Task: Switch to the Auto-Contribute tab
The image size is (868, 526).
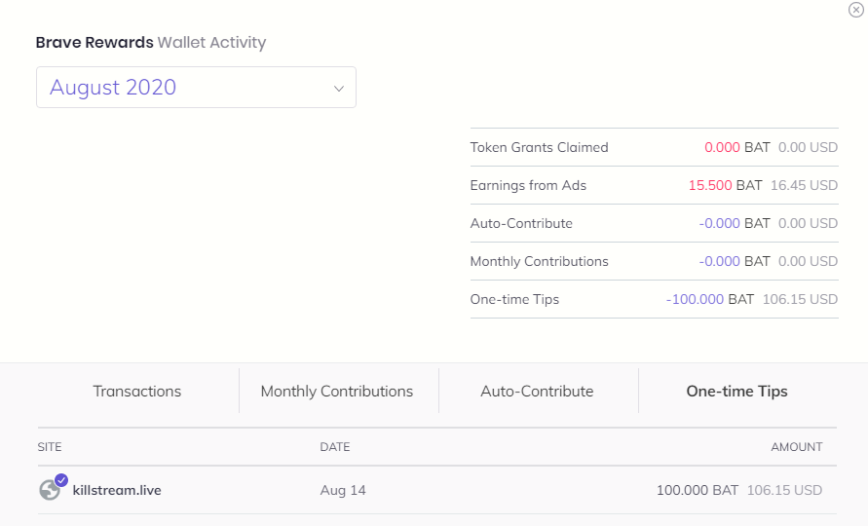Action: pyautogui.click(x=537, y=391)
